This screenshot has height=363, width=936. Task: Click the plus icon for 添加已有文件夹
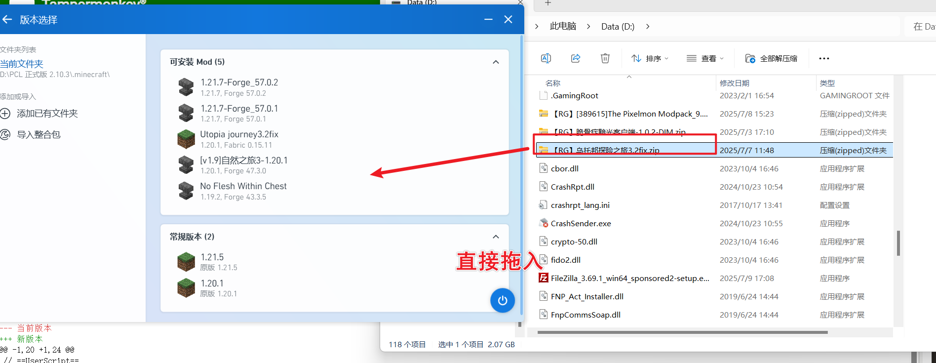tap(5, 114)
